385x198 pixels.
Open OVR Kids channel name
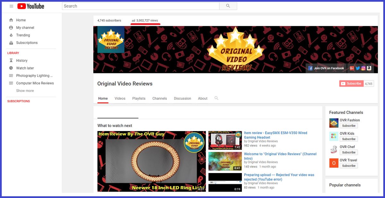point(347,134)
